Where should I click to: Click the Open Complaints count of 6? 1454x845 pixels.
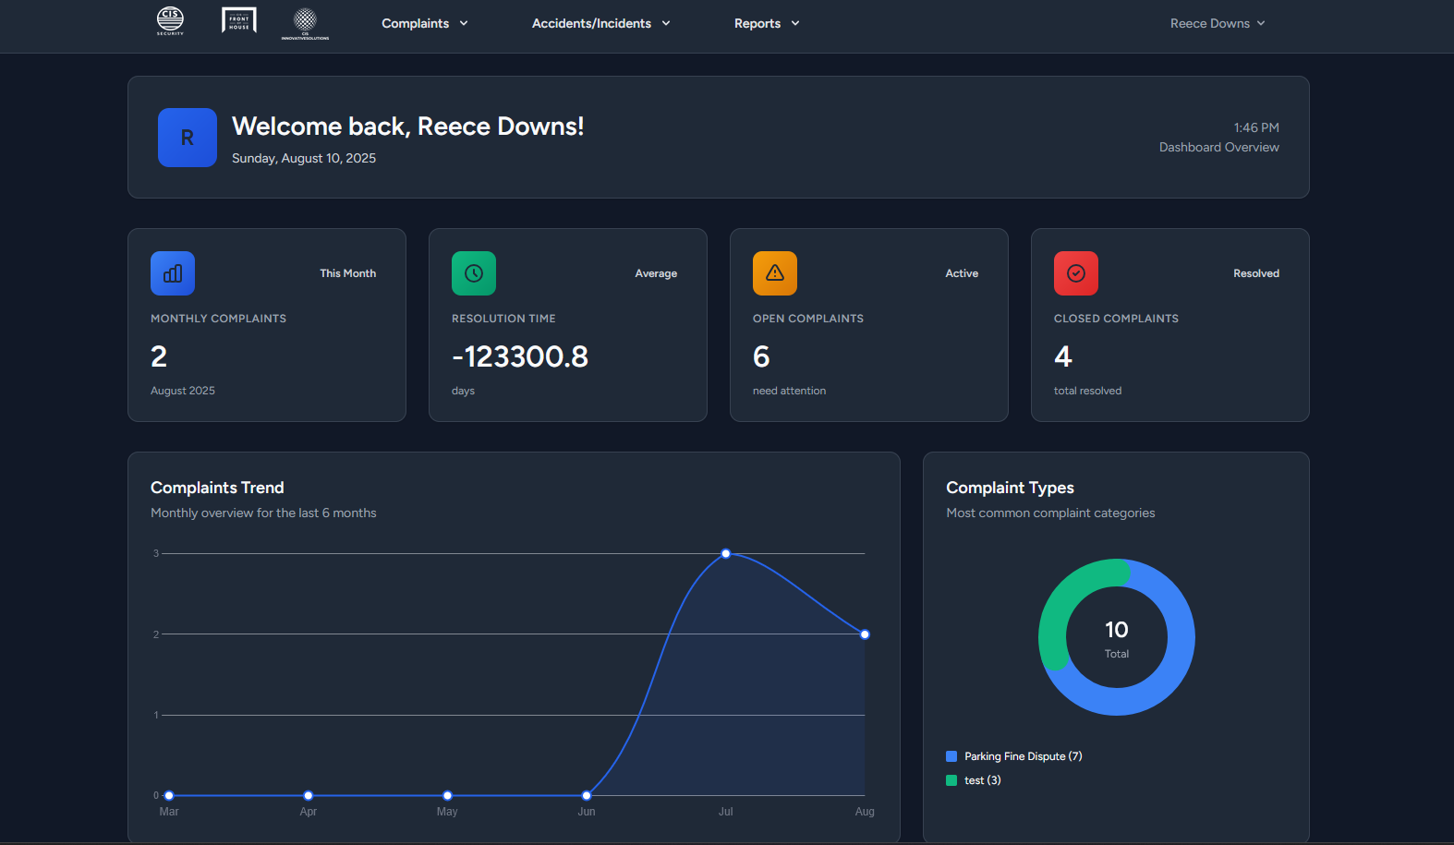(x=761, y=356)
